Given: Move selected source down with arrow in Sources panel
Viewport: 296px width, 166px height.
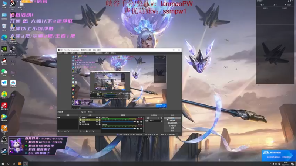Looking at the screenshot, I should coord(94,131).
